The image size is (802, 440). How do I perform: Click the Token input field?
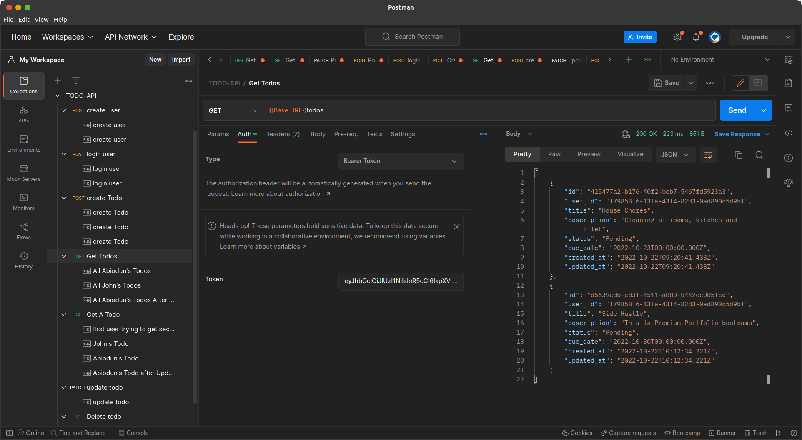[400, 281]
